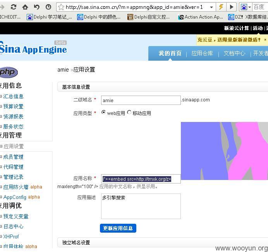
Task: Select the 移动应用 radio button
Action: click(x=129, y=112)
